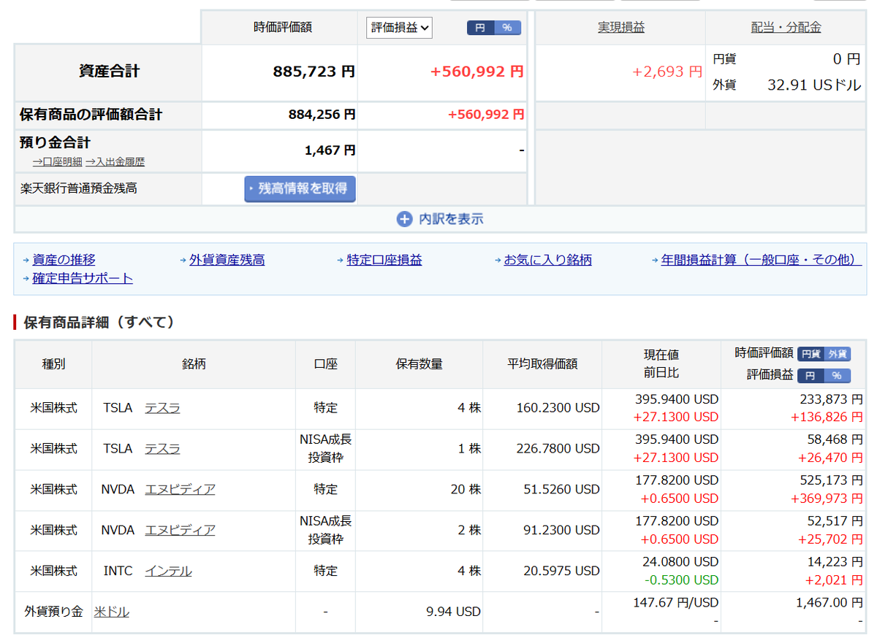Open the 配当・分配金 header link

pos(786,27)
